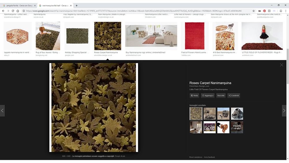
Task: Click Little Field Of Flowers Carpet Nanimarquina text
Action: point(208,89)
